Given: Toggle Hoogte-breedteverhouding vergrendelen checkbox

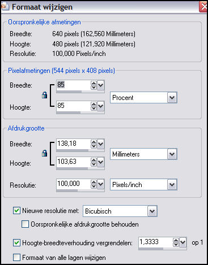Looking at the screenshot, I should pos(16,242).
